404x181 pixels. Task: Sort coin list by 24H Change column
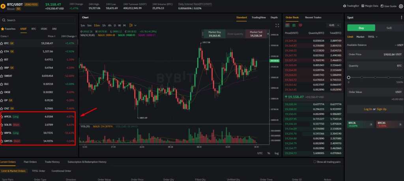69,36
